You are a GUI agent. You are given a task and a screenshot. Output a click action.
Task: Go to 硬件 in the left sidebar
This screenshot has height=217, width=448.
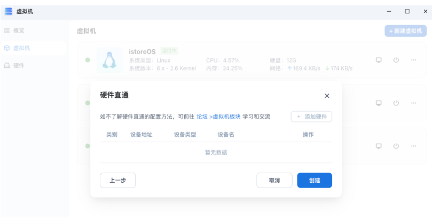pyautogui.click(x=18, y=65)
